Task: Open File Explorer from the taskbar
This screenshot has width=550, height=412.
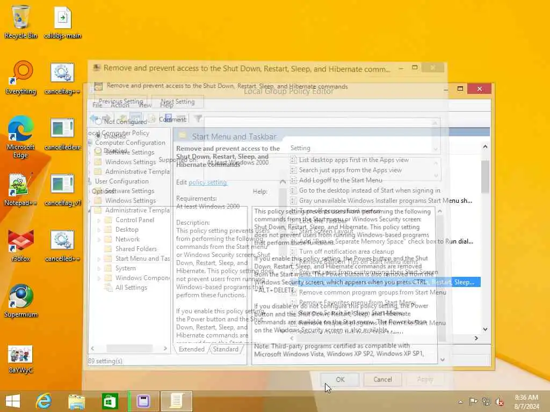Action: point(76,401)
